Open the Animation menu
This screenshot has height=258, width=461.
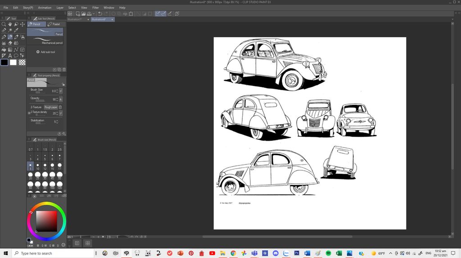click(45, 8)
